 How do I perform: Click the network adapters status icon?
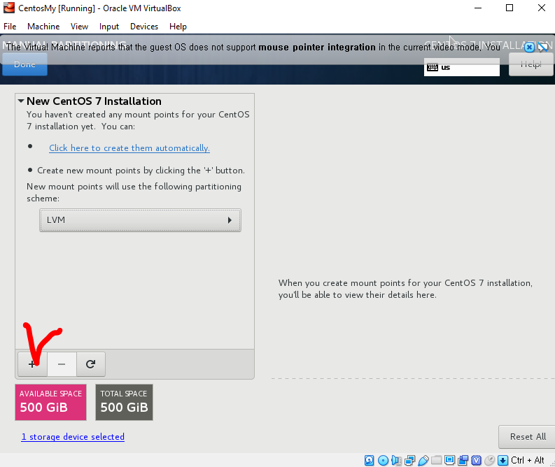tap(410, 460)
